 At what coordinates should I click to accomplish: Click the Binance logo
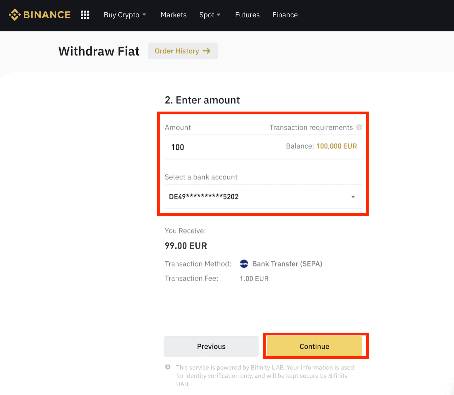[x=40, y=15]
